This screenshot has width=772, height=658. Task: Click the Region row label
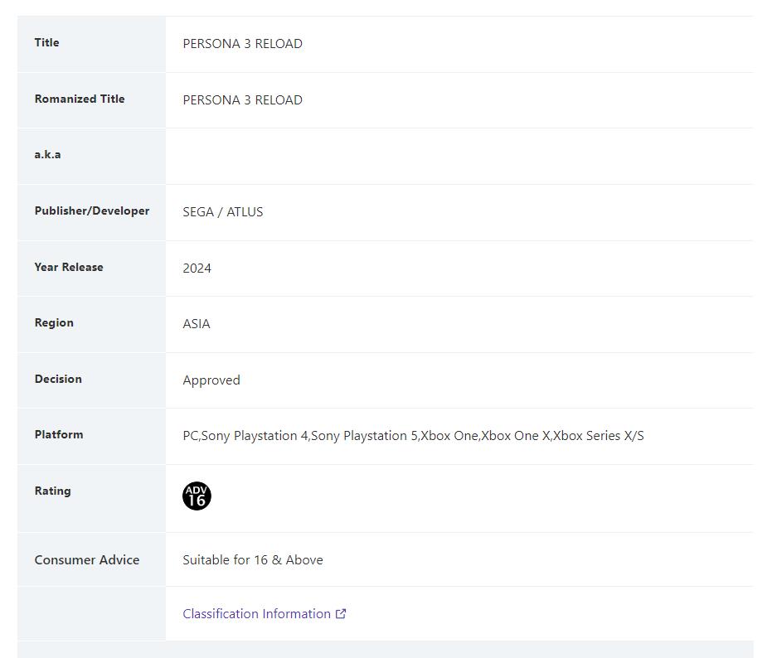tap(54, 323)
